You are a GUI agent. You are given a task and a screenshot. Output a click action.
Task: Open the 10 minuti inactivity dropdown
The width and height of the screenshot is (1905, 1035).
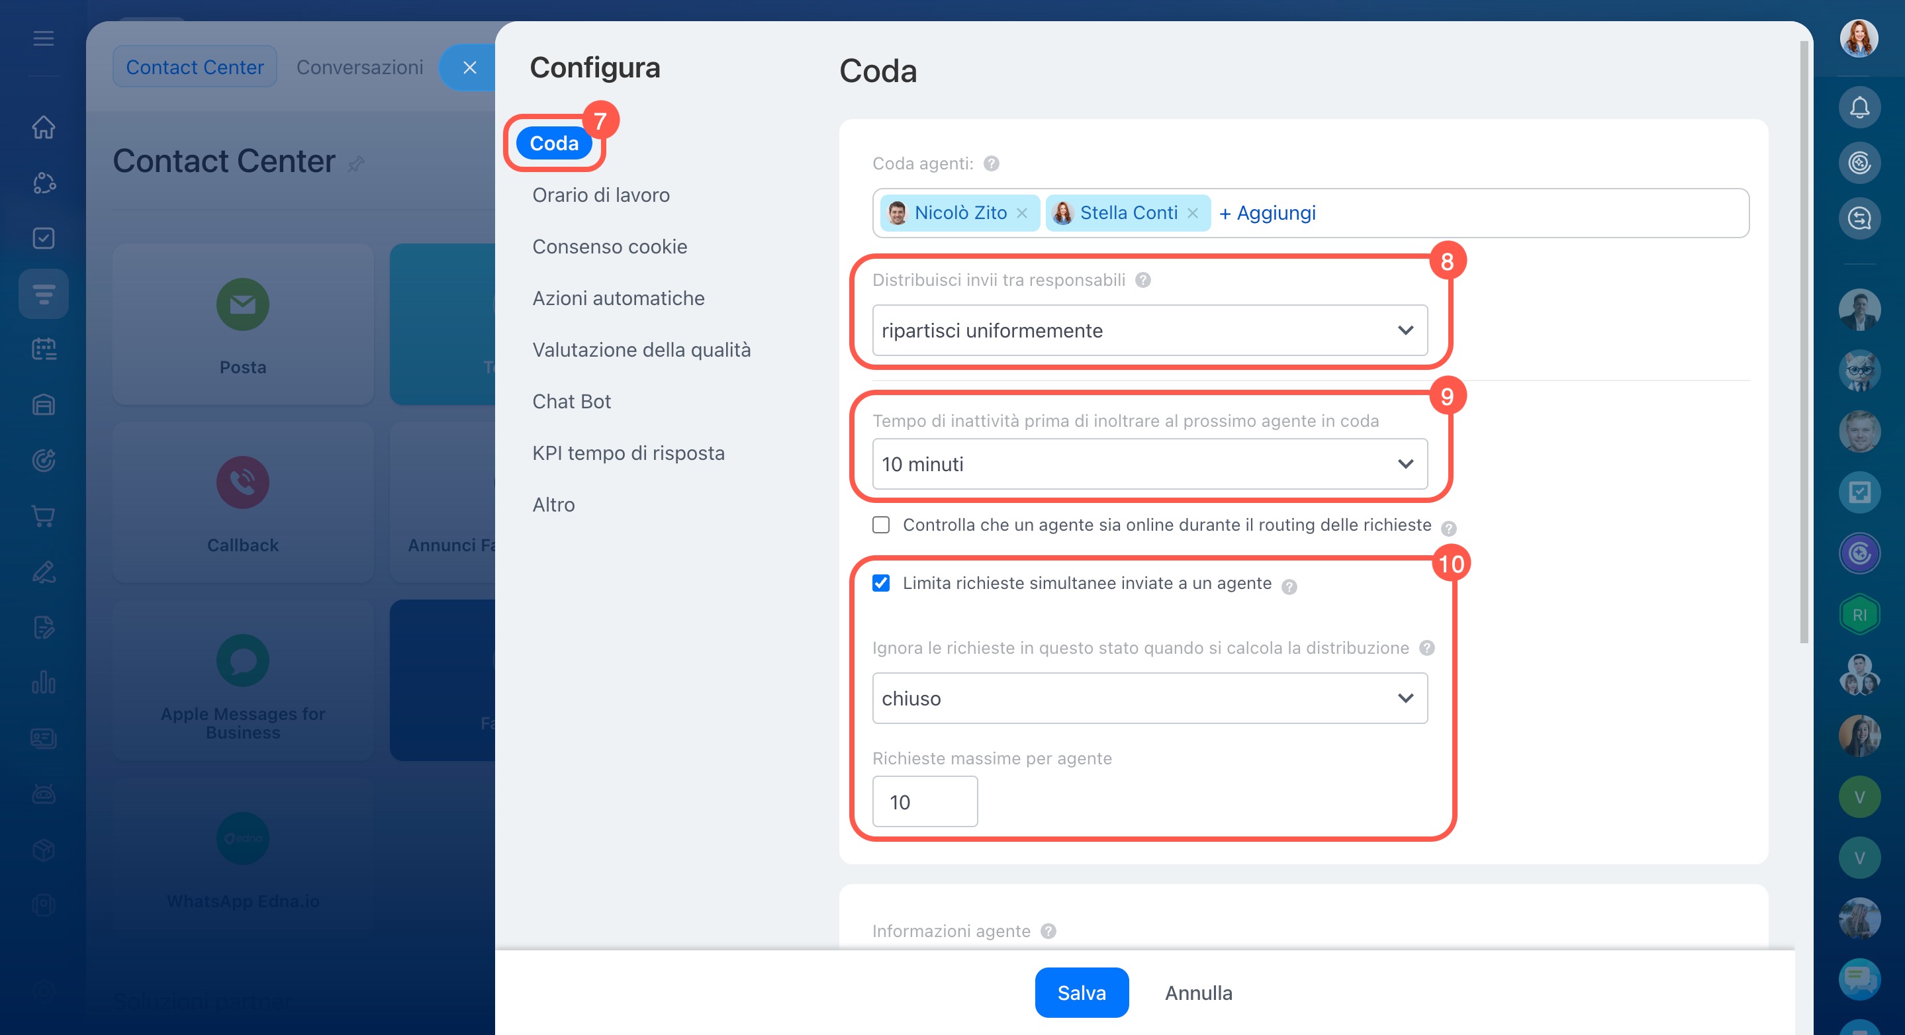coord(1149,465)
